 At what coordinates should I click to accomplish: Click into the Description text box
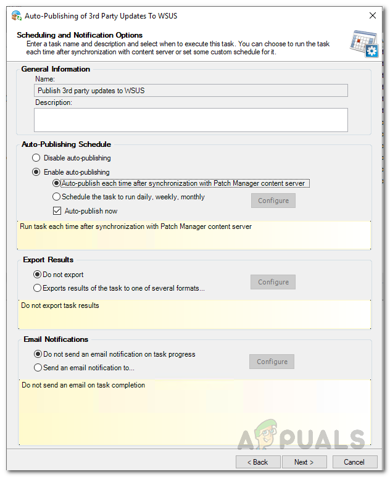(x=191, y=120)
